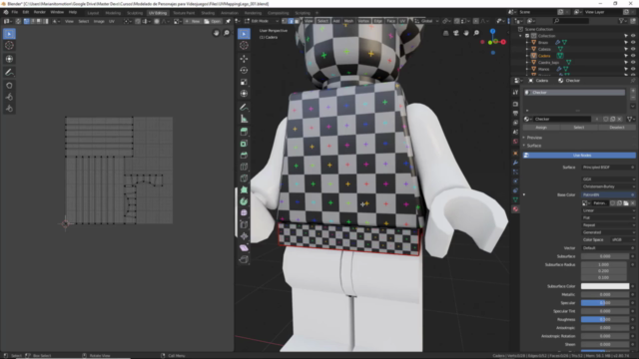Hide the Brazo object with its eye icon

click(x=633, y=42)
